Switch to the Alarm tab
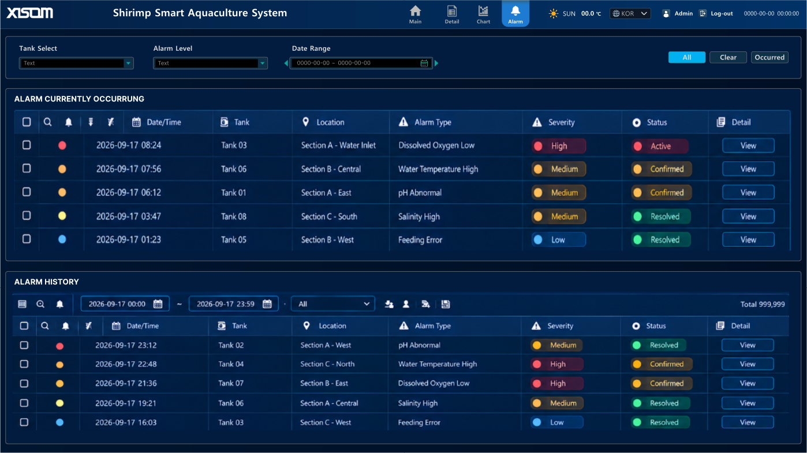Viewport: 807px width, 453px height. (515, 14)
